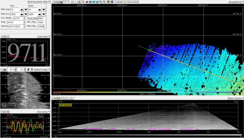Open the Time series panel dropdown
Image resolution: width=244 pixels, height=138 pixels.
coord(43,112)
